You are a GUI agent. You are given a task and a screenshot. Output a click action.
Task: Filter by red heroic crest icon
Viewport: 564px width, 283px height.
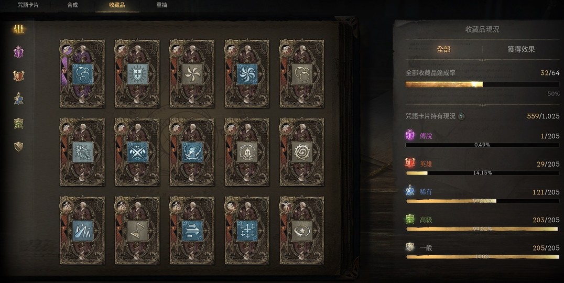[x=19, y=75]
